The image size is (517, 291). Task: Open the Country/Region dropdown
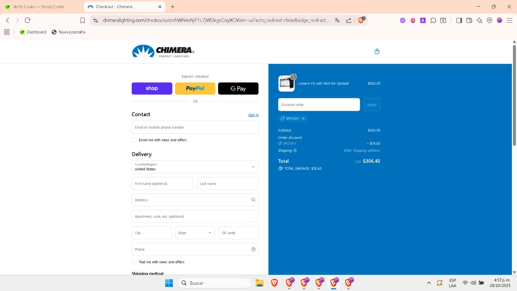[195, 167]
